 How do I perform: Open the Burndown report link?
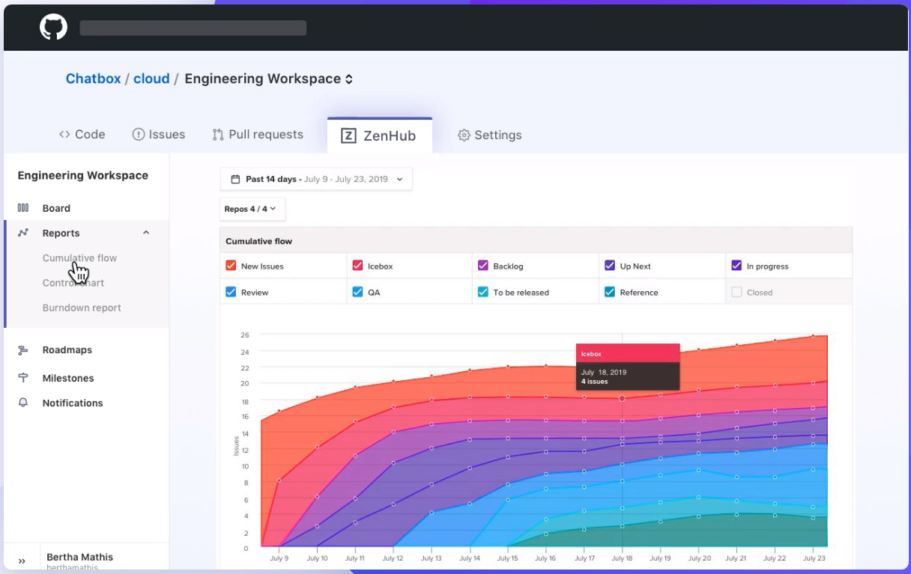pyautogui.click(x=82, y=308)
